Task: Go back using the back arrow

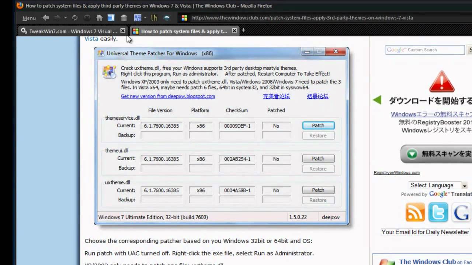Action: 46,17
